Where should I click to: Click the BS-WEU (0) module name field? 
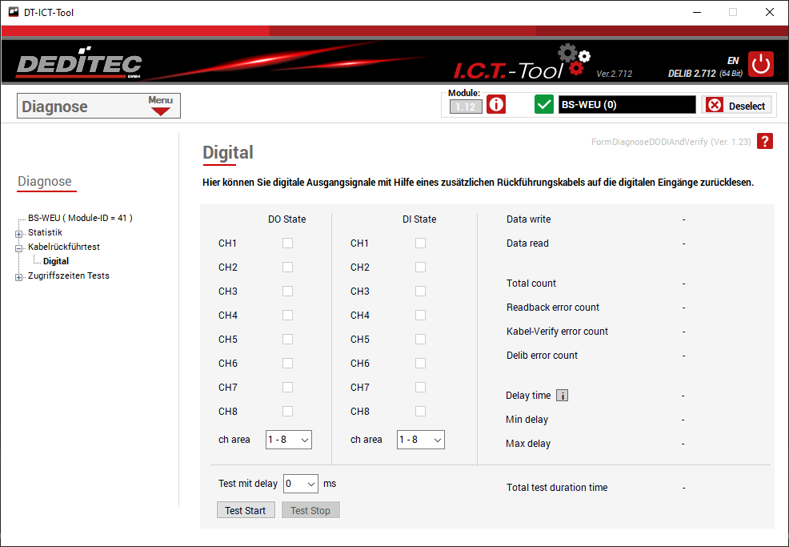tap(627, 105)
